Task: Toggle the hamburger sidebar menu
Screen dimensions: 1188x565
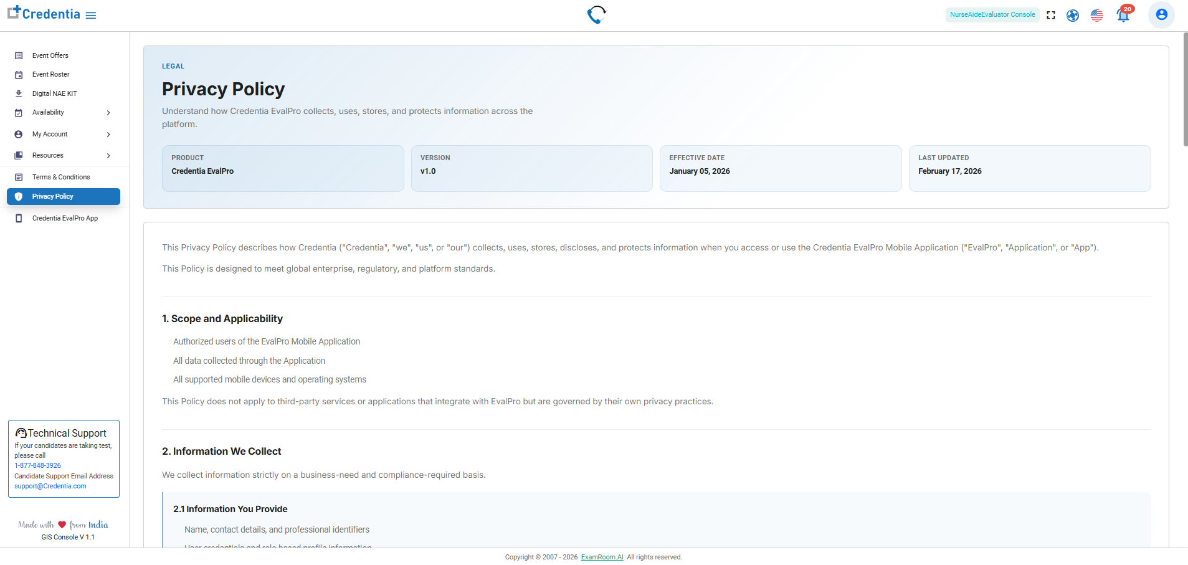Action: click(x=91, y=16)
